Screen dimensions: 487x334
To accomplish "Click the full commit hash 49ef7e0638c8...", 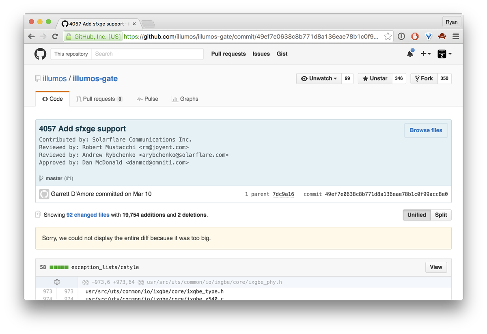I will click(x=386, y=194).
